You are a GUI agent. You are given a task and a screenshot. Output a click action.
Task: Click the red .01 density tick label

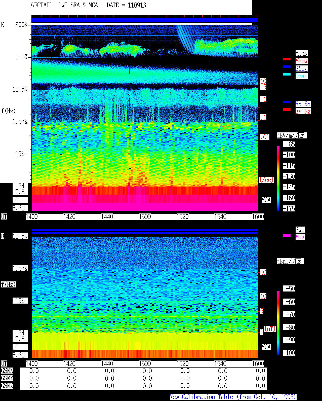265,137
